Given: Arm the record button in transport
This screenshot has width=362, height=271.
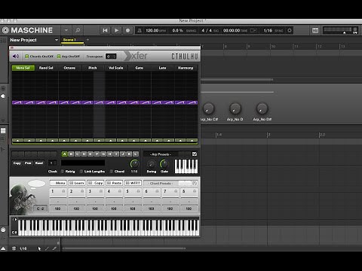Looking at the screenshot, I should 127,30.
